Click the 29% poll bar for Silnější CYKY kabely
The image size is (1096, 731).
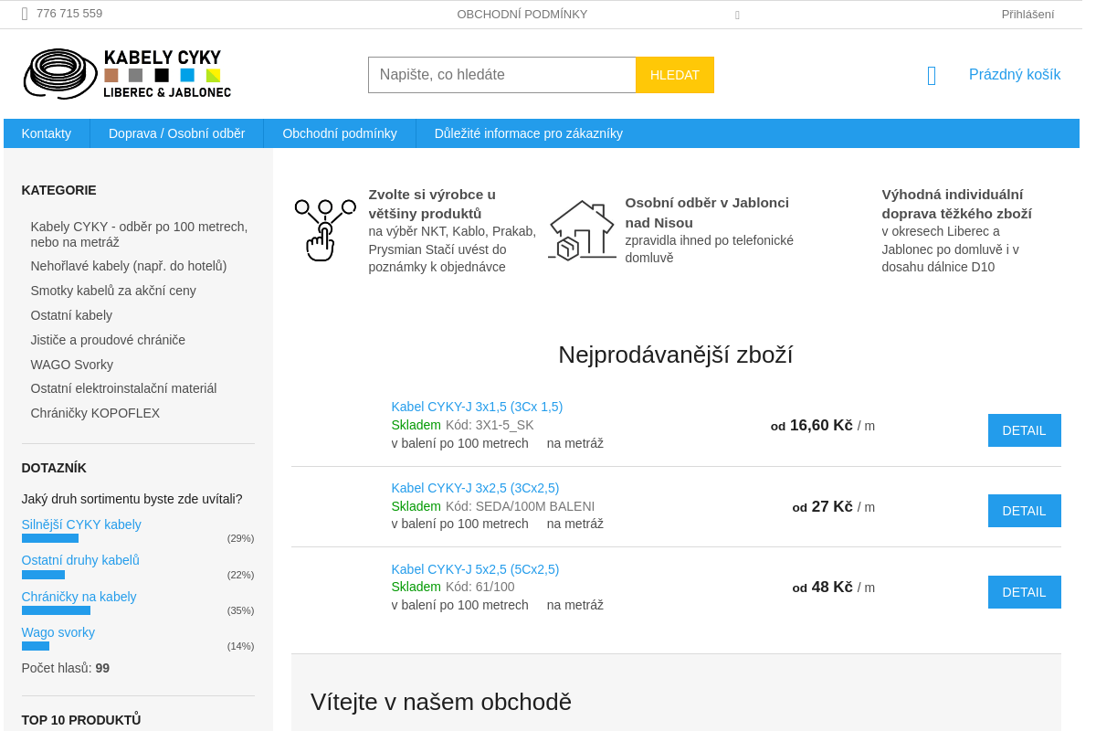[x=50, y=538]
